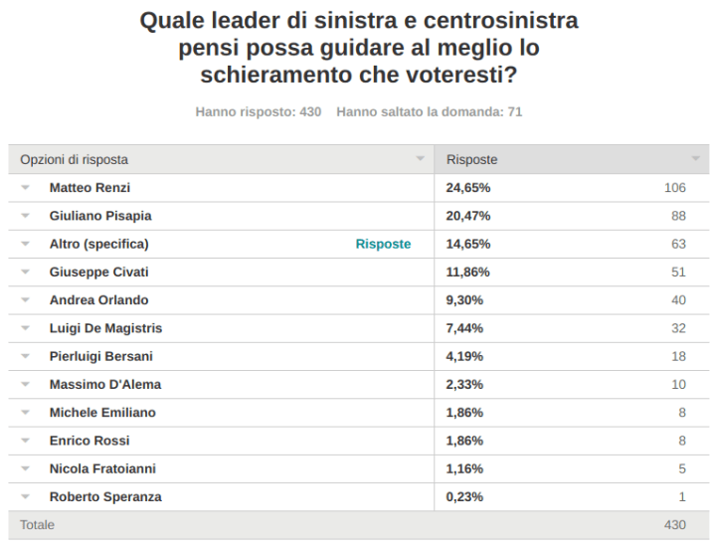Image resolution: width=716 pixels, height=549 pixels.
Task: Click arrow beside Andrea Orlando
Action: (x=26, y=300)
